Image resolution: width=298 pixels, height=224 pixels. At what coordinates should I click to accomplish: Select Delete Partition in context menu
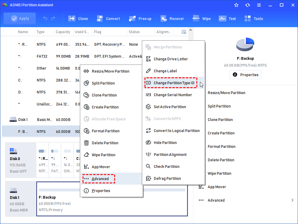pos(111,143)
